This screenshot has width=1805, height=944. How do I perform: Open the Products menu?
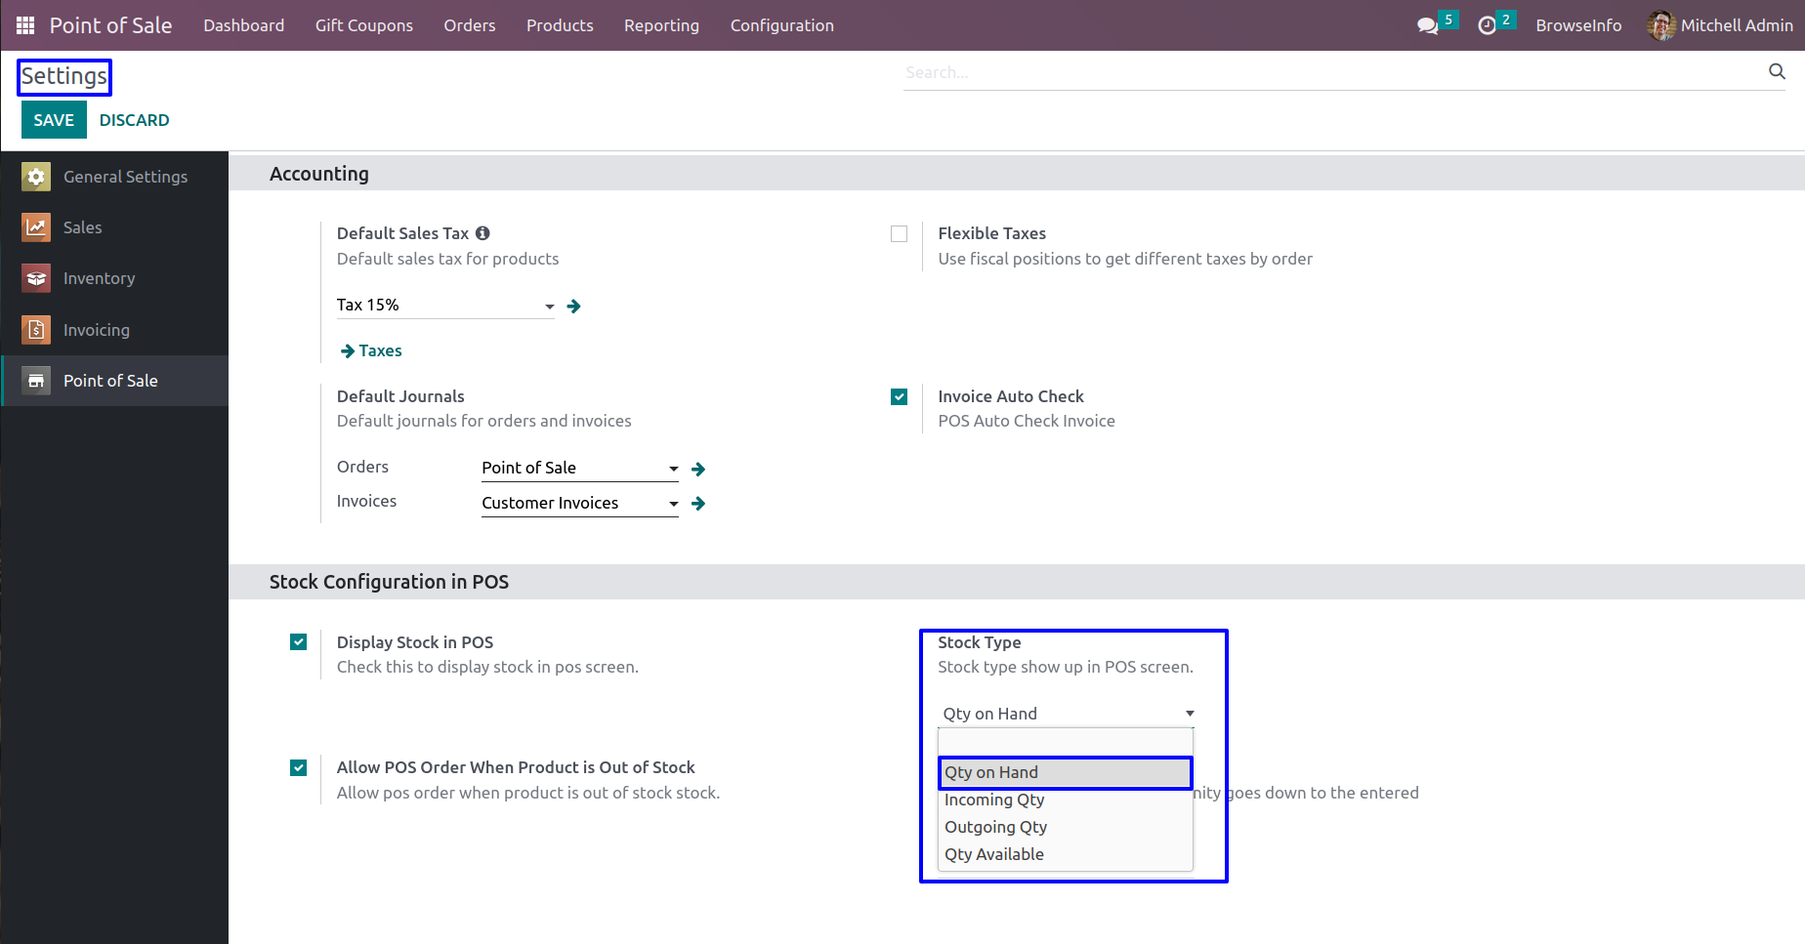(x=560, y=25)
